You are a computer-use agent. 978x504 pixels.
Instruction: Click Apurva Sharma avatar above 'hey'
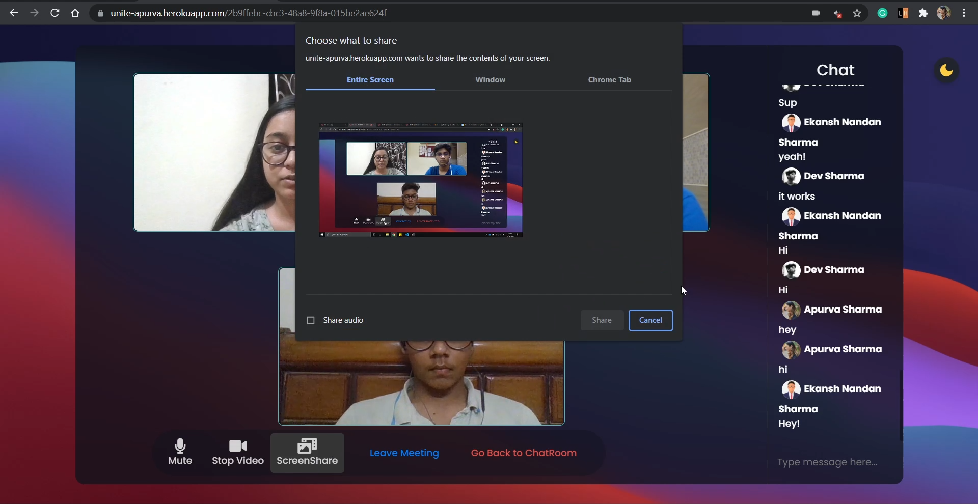[791, 310]
